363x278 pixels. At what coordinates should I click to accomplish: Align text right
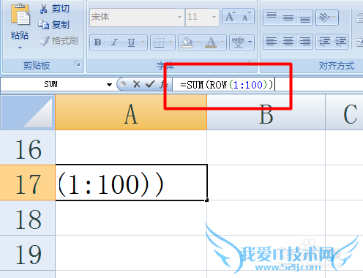coord(304,42)
